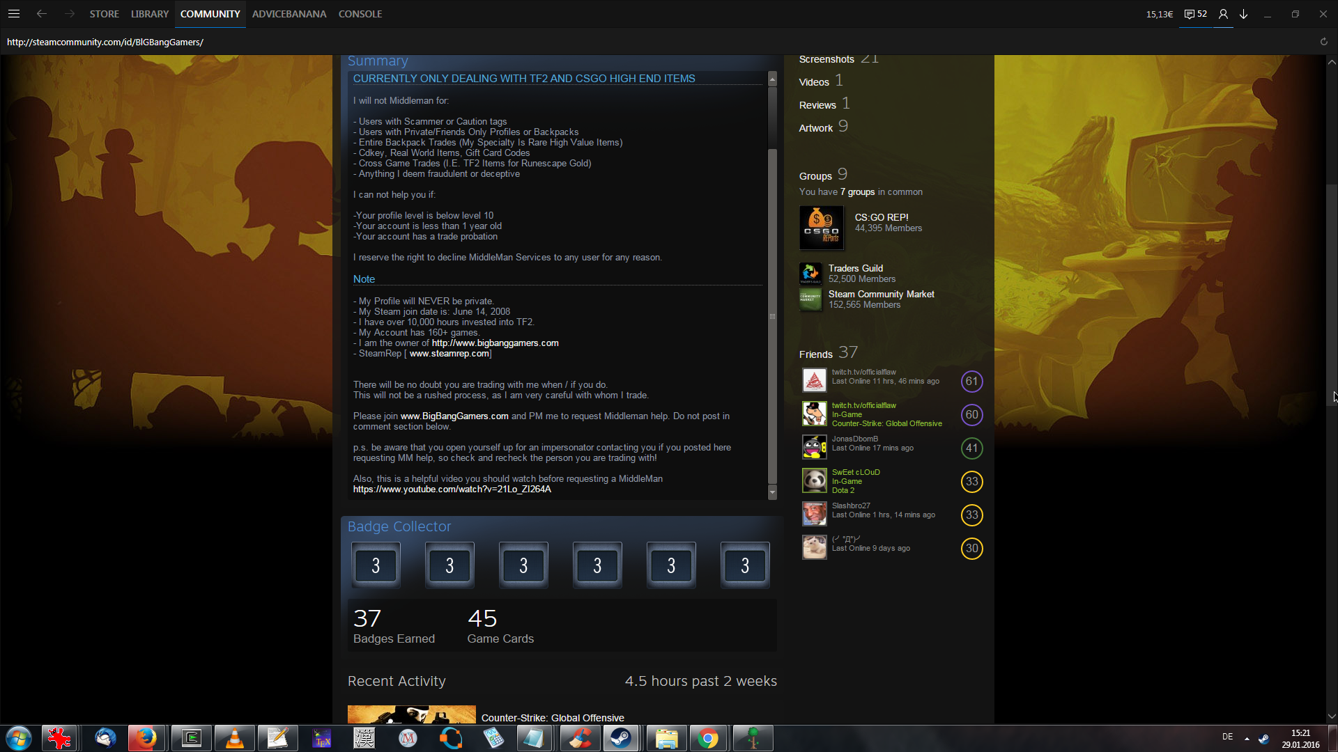Open the downloads arrow icon
Screen dimensions: 1338x752
coord(1243,14)
